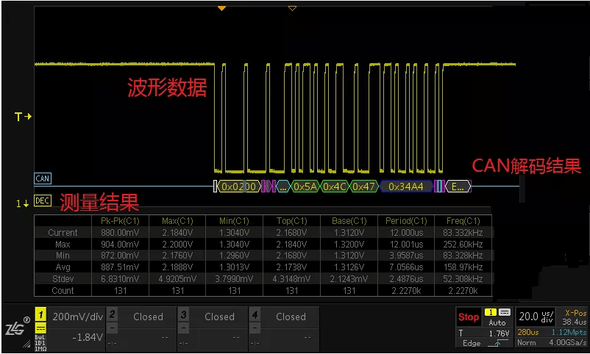
Task: Click the 0x0200 CAN ID decode packet
Action: click(x=238, y=187)
